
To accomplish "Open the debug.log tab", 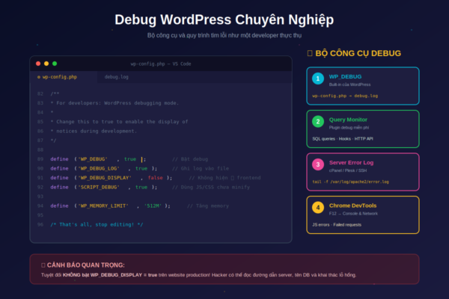I will click(116, 77).
